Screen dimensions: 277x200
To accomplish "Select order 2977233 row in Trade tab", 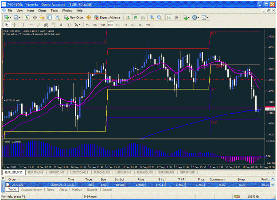I will coord(138,185).
